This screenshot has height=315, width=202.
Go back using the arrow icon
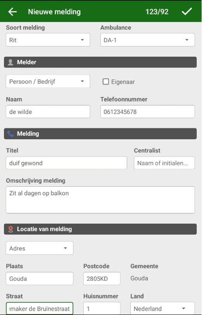click(x=12, y=12)
